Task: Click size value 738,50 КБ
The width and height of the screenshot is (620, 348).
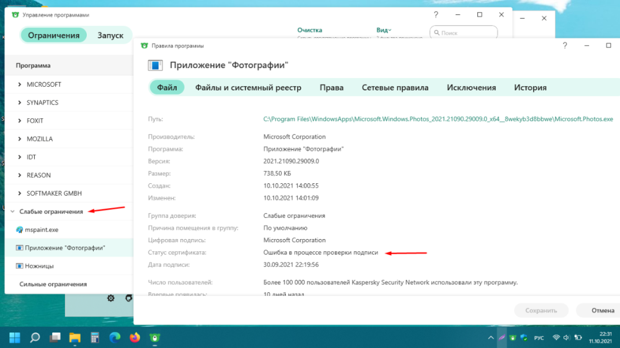Action: click(277, 173)
